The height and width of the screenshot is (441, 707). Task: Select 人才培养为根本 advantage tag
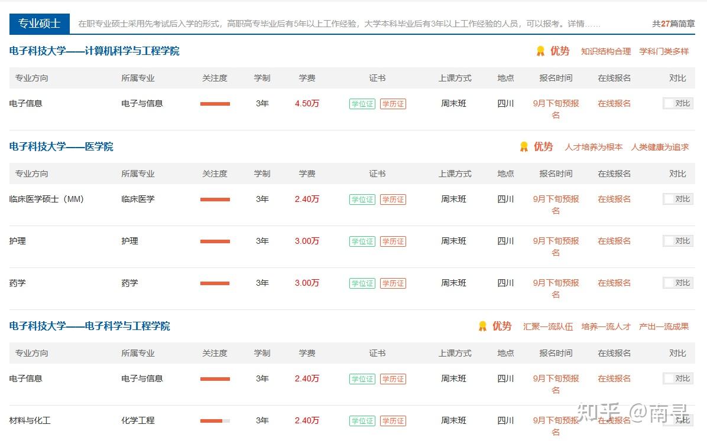coord(594,146)
